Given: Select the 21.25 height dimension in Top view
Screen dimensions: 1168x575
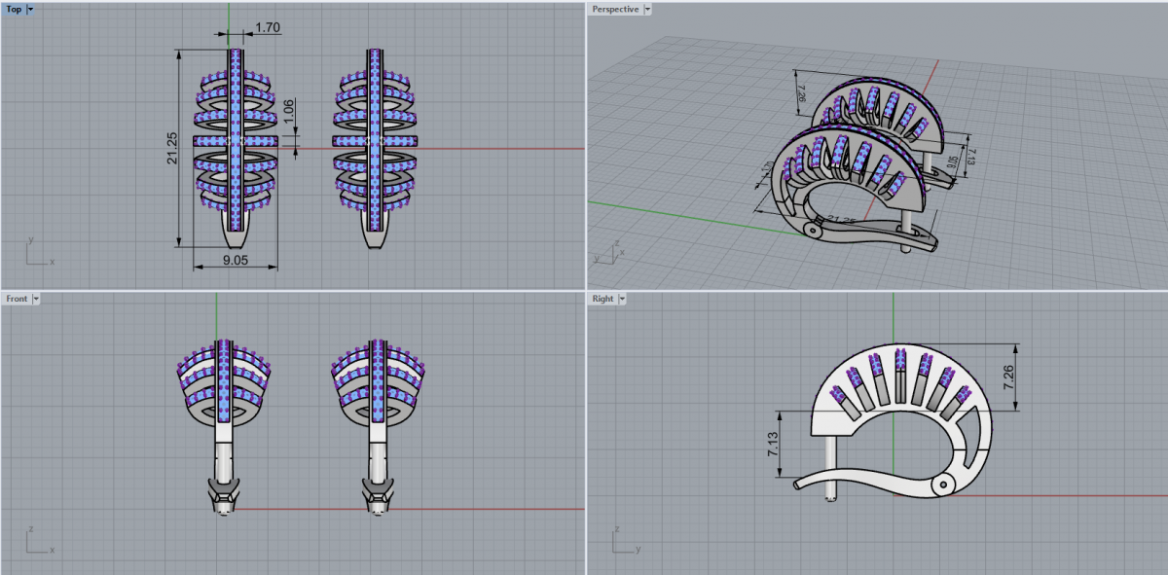Looking at the screenshot, I should 171,148.
